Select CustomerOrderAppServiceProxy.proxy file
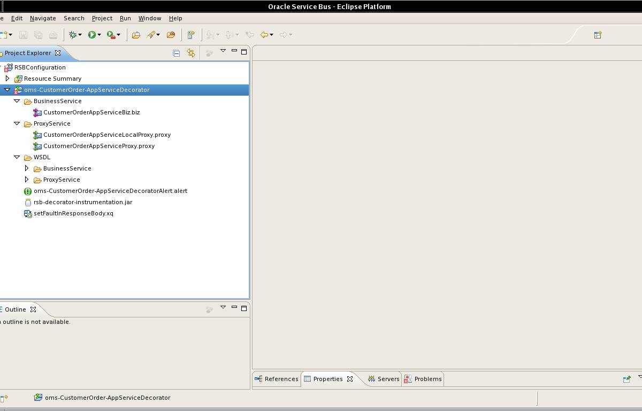 tap(99, 146)
